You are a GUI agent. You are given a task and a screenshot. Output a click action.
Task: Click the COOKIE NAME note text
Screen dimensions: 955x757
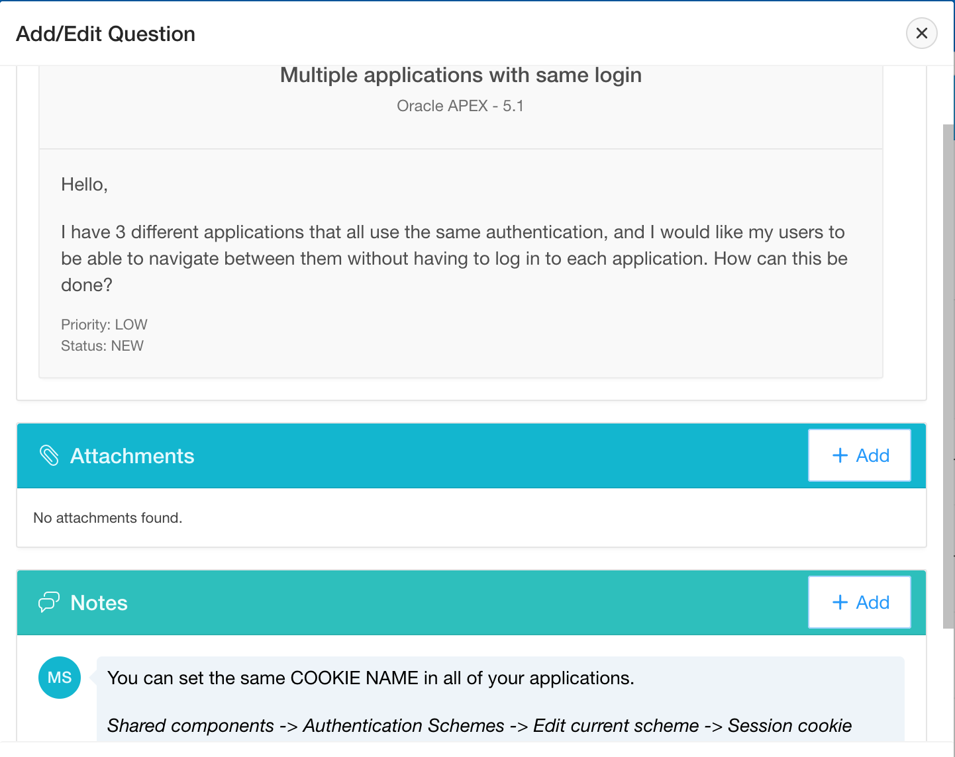coord(371,678)
